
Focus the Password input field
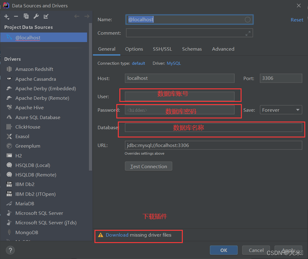179,110
